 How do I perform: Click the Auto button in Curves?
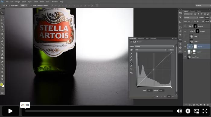[x=171, y=50]
